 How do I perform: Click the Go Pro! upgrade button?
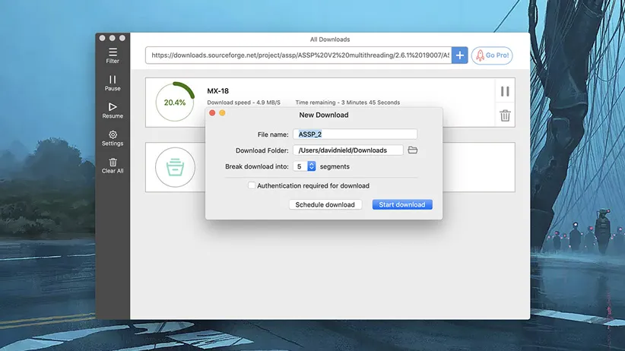point(491,55)
